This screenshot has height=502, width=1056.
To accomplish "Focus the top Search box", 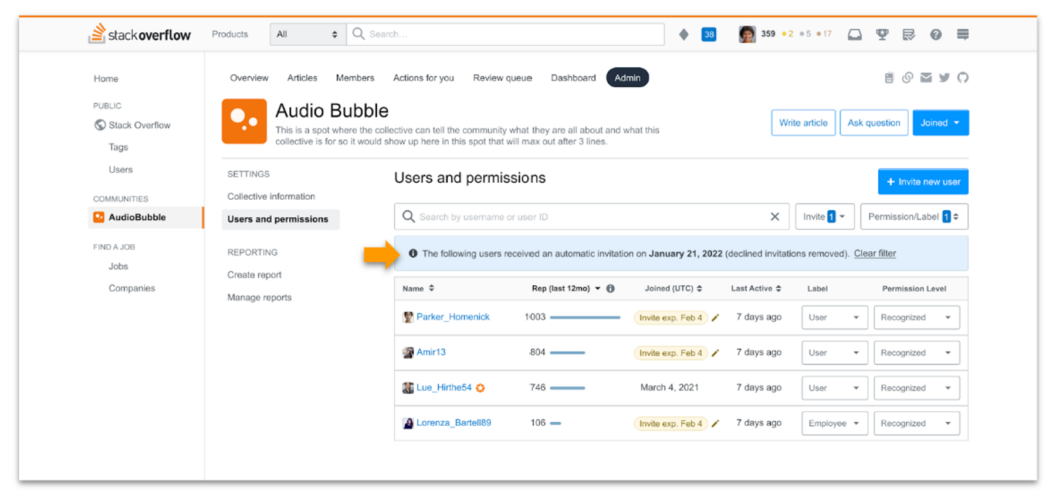I will [x=506, y=35].
